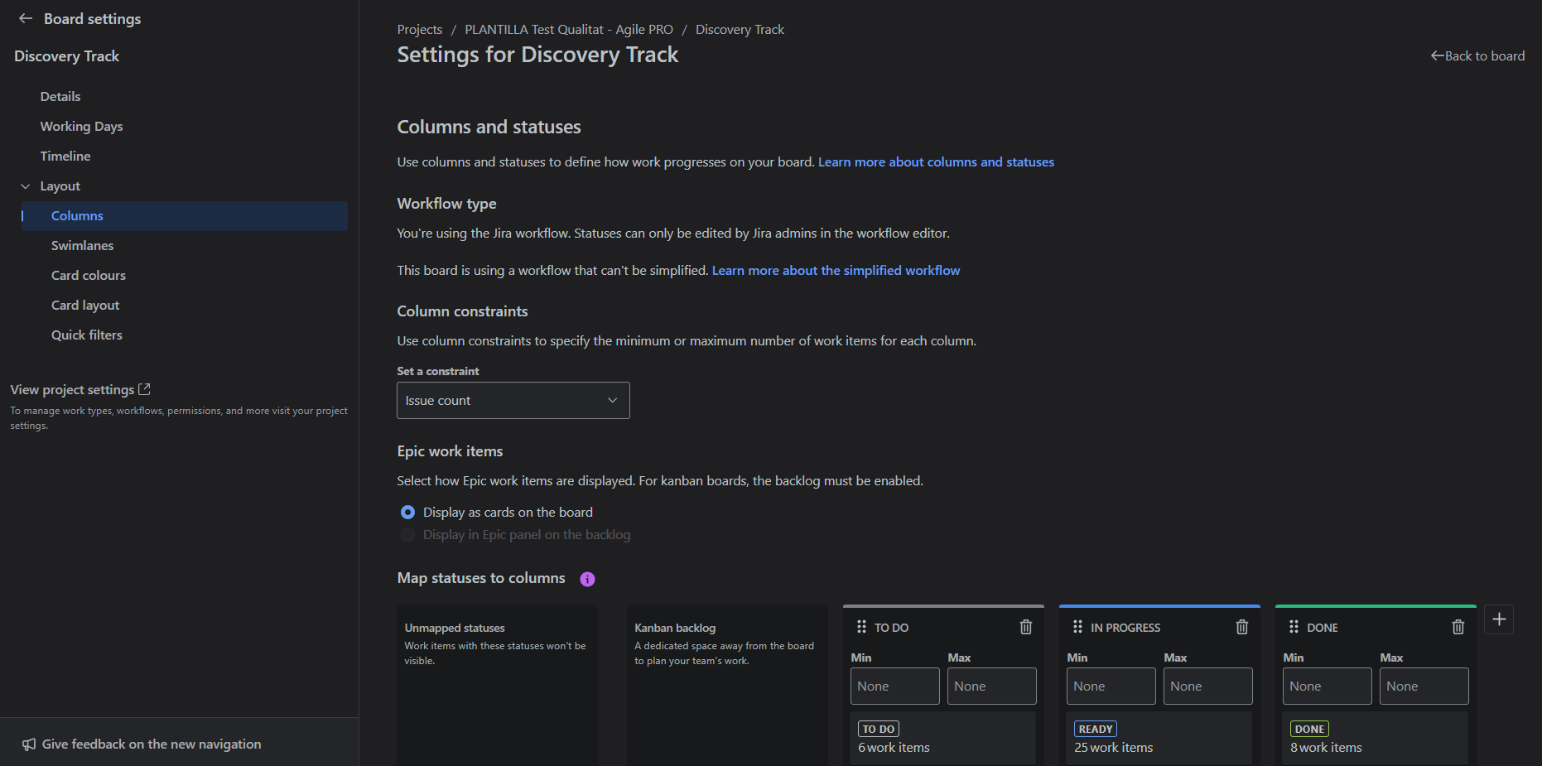Click the megaphone icon for feedback
Viewport: 1542px width, 766px height.
(30, 744)
